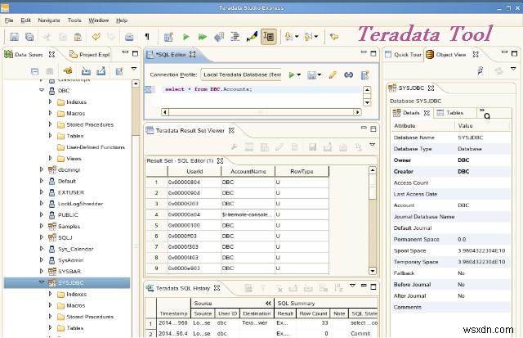The image size is (523, 338).
Task: Open the Window menu
Action: click(x=99, y=19)
